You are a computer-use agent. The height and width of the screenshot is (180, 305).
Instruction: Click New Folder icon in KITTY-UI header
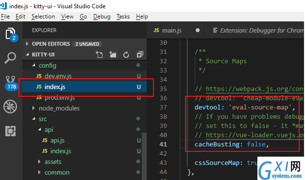pyautogui.click(x=113, y=54)
